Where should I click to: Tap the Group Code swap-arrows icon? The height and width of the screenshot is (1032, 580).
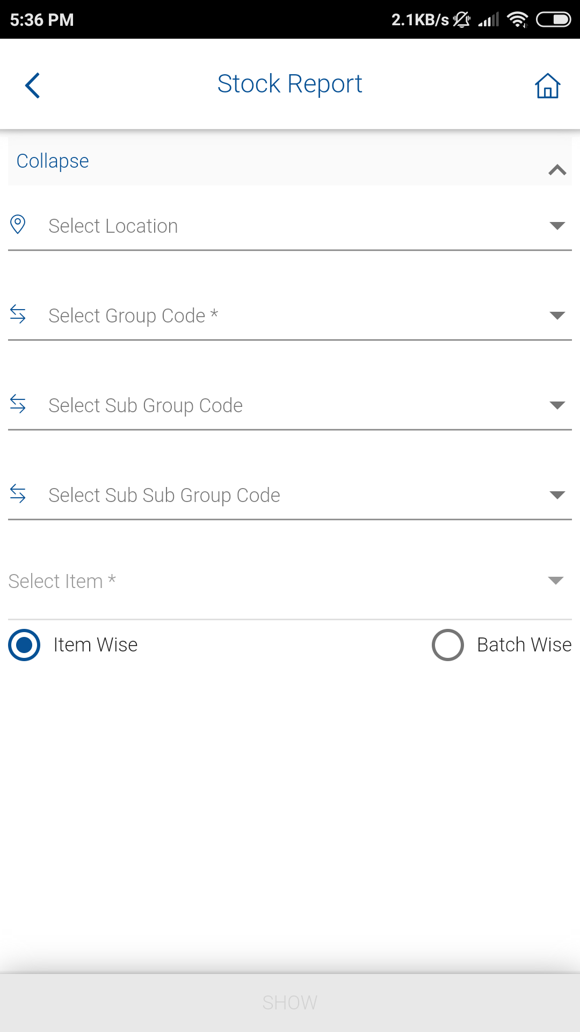18,314
